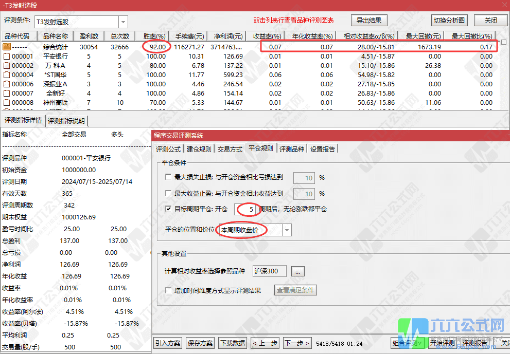The height and width of the screenshot is (354, 510).
Task: Open the 评测指标详情 tab
Action: (23, 120)
